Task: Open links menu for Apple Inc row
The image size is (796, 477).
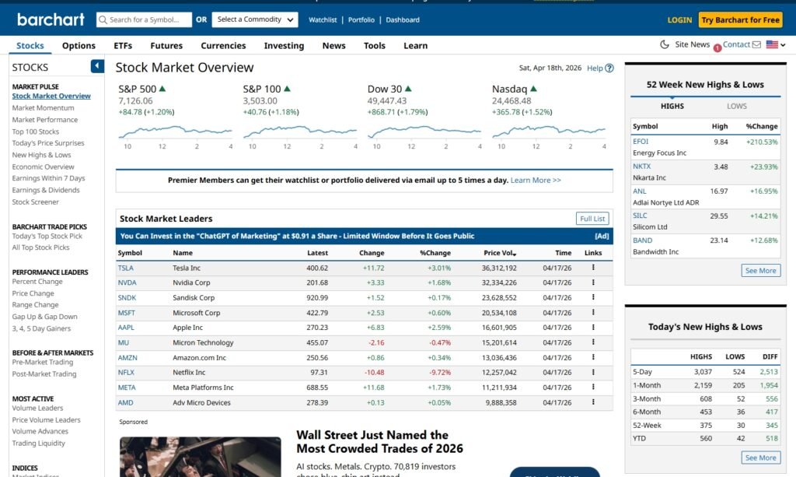Action: coord(593,328)
